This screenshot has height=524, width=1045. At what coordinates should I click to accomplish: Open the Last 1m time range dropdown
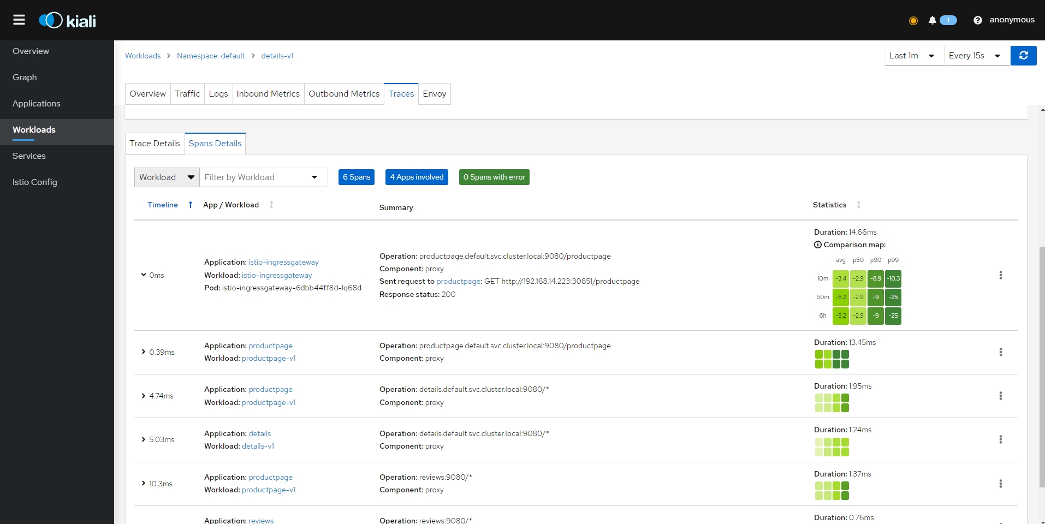click(x=913, y=56)
